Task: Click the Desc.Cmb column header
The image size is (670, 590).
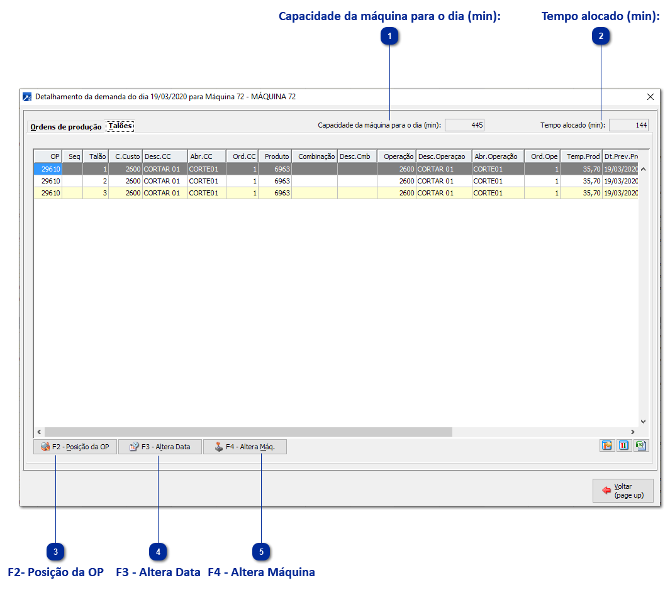Action: click(x=357, y=156)
